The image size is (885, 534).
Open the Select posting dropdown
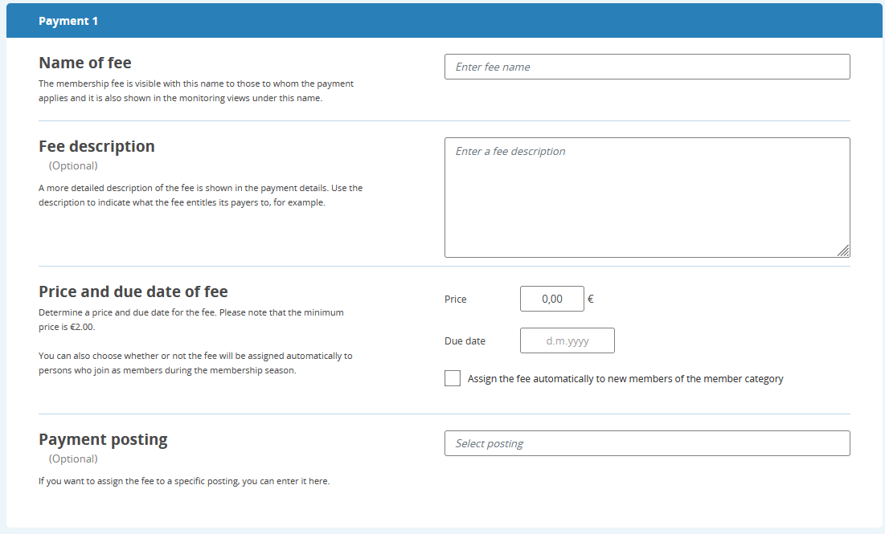(647, 443)
